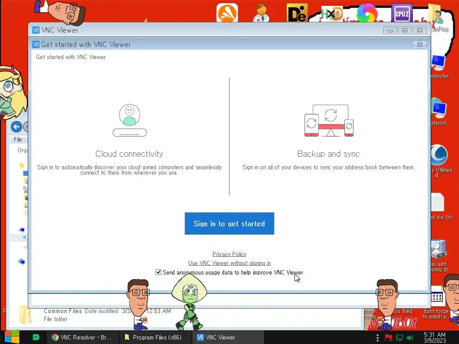This screenshot has height=344, width=459.
Task: Click the Windows Start button
Action: pyautogui.click(x=12, y=337)
